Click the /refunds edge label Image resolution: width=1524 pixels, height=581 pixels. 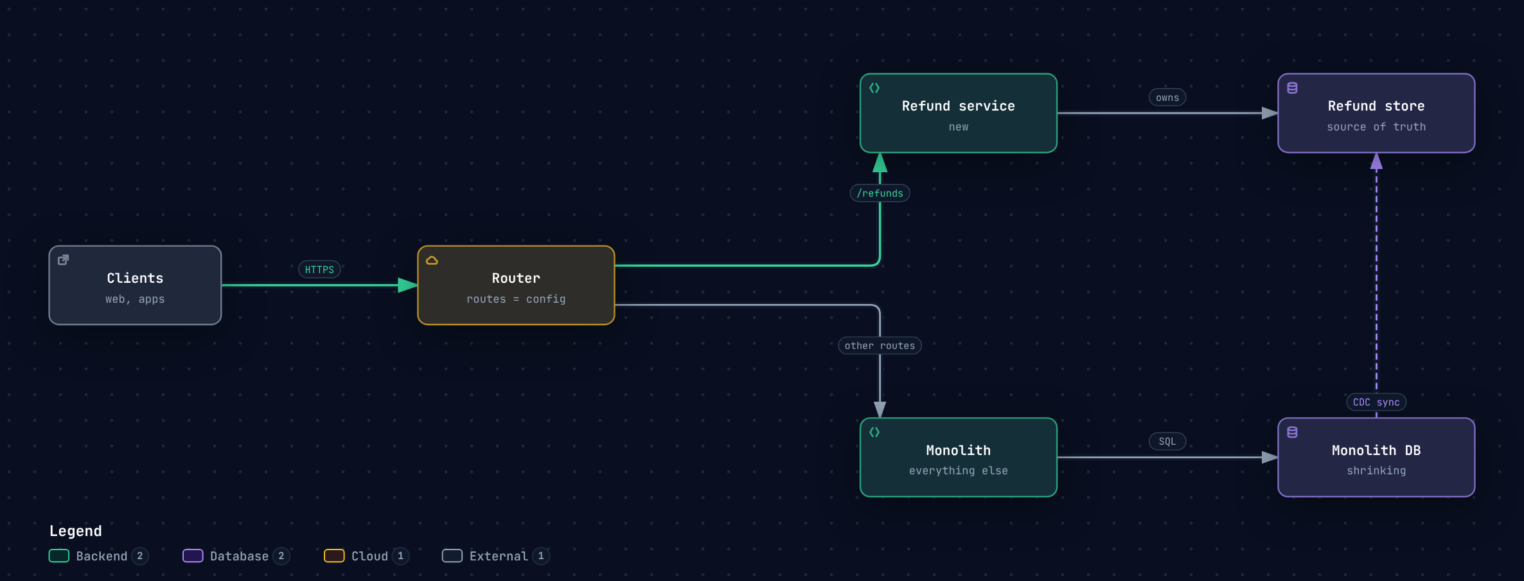click(x=880, y=193)
